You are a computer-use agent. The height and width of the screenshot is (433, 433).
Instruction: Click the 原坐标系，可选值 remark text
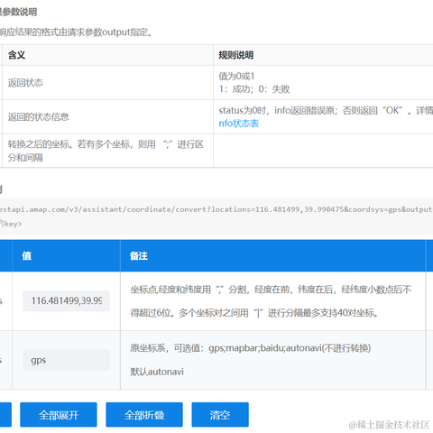click(250, 348)
